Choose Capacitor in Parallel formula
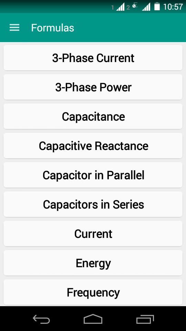 [93, 175]
